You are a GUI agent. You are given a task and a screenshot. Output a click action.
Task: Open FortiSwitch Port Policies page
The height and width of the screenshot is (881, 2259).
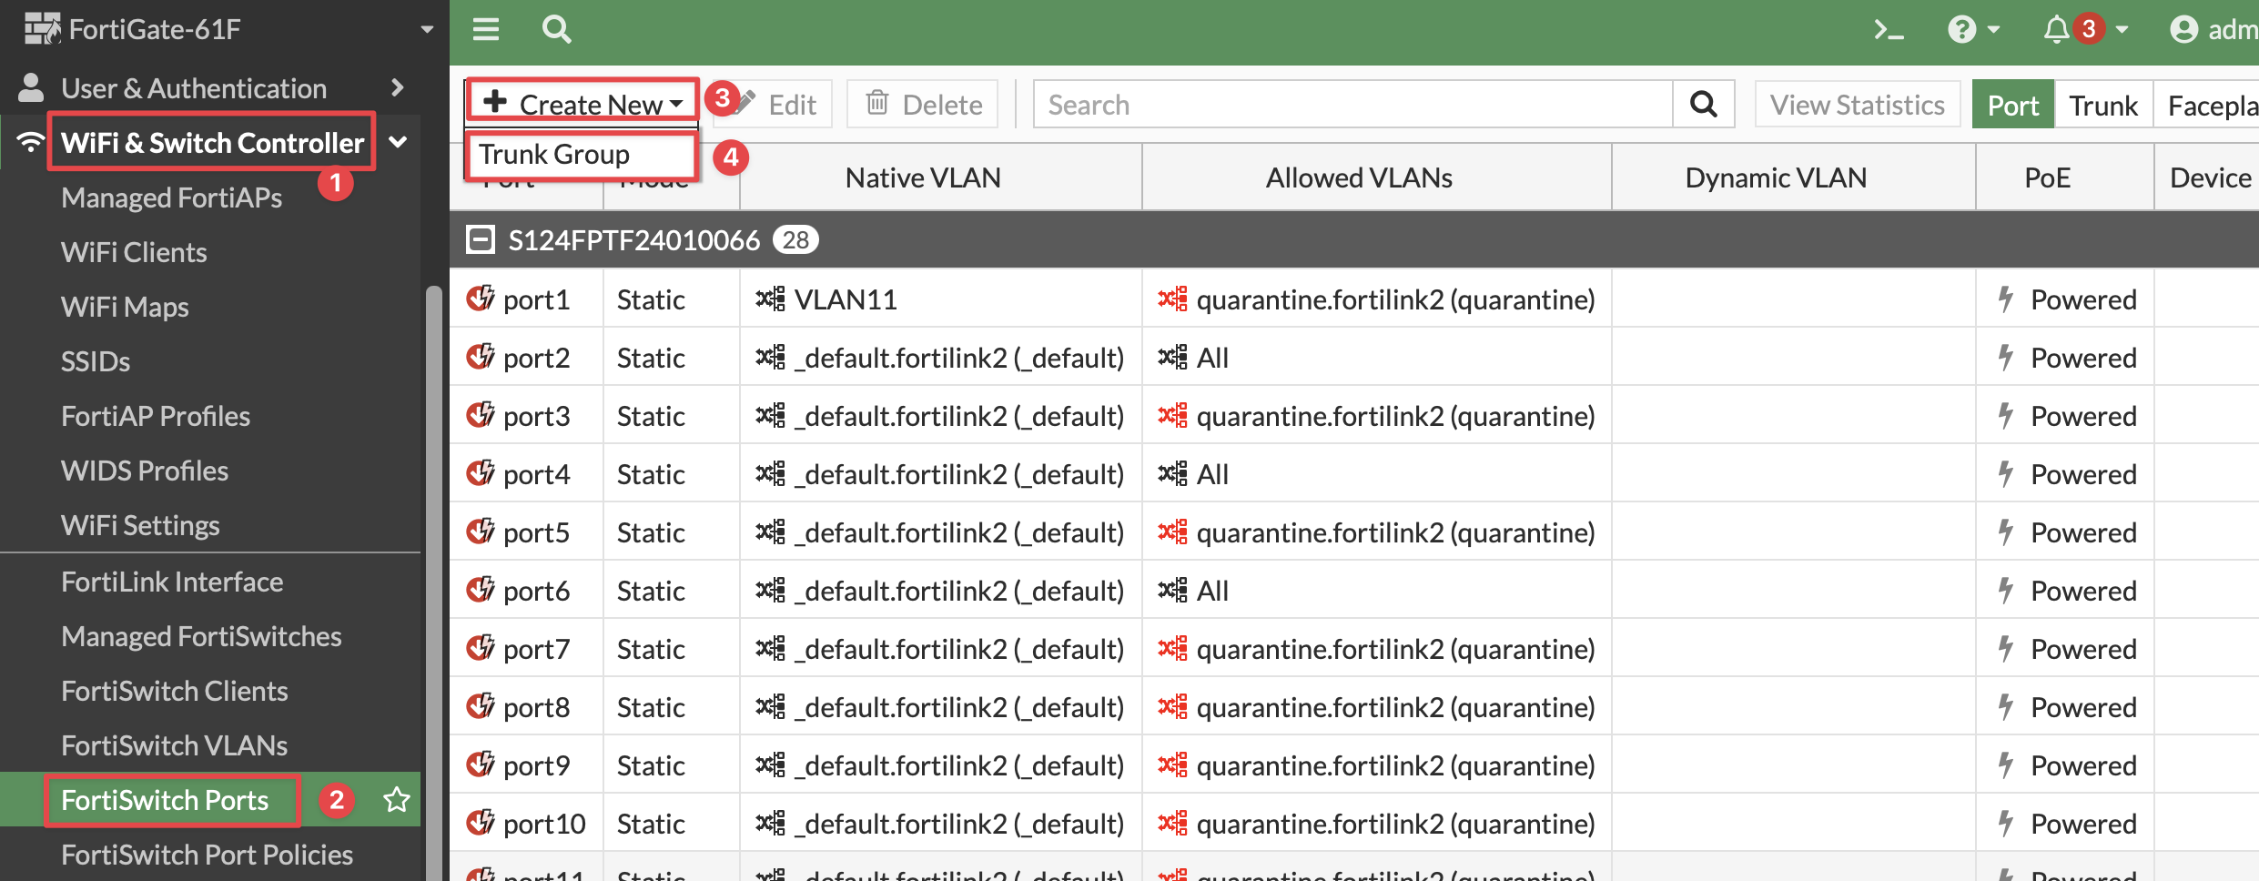207,855
